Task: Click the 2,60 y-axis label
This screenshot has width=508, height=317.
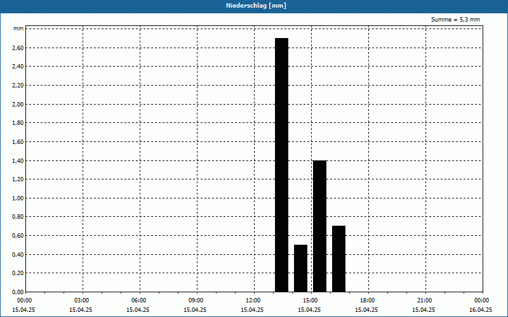Action: (18, 48)
